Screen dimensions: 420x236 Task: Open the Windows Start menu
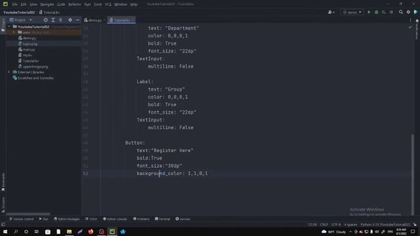coord(5,231)
